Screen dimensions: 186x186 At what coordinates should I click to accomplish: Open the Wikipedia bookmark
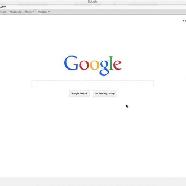pyautogui.click(x=15, y=12)
